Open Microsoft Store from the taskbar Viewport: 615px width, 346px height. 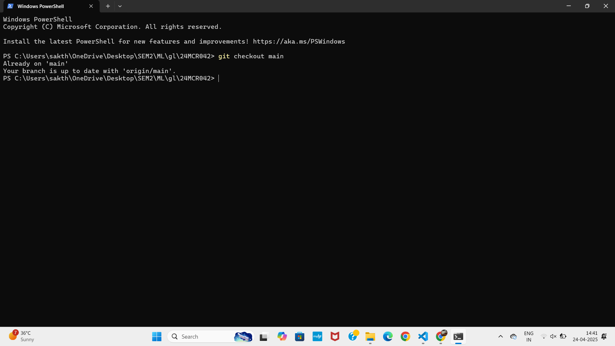click(x=299, y=336)
